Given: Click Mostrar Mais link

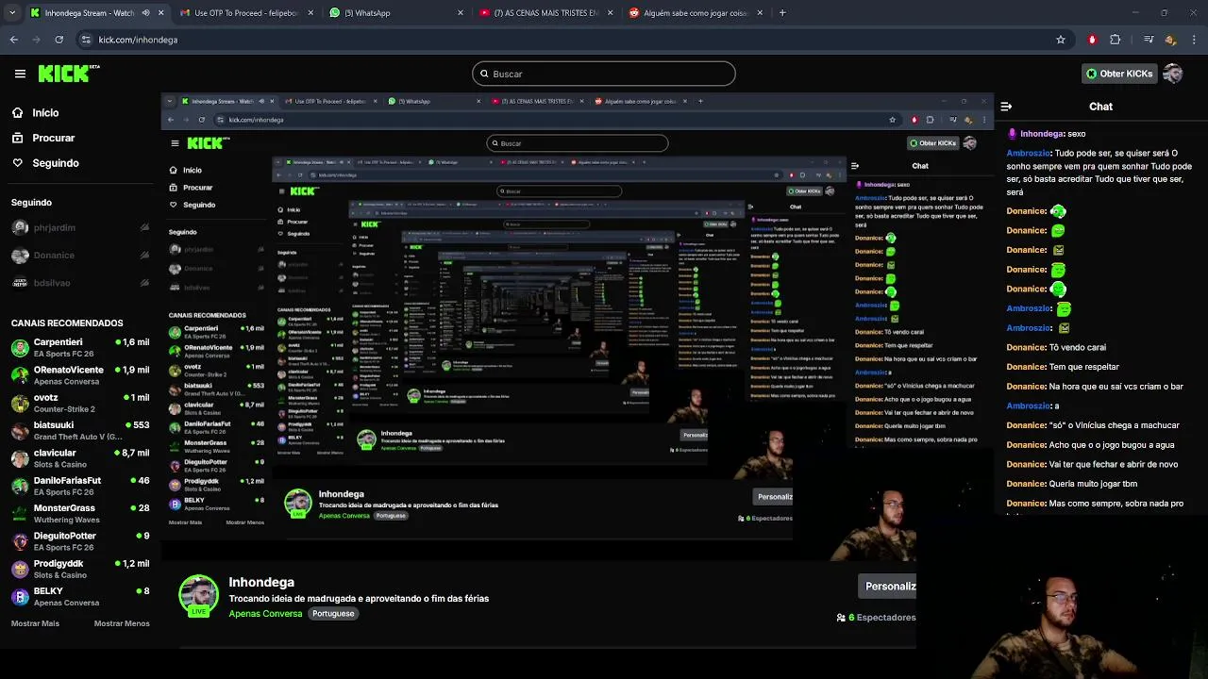Looking at the screenshot, I should 35,623.
